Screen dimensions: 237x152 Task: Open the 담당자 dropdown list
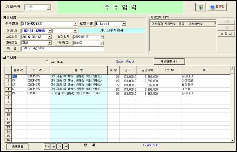coord(102,43)
